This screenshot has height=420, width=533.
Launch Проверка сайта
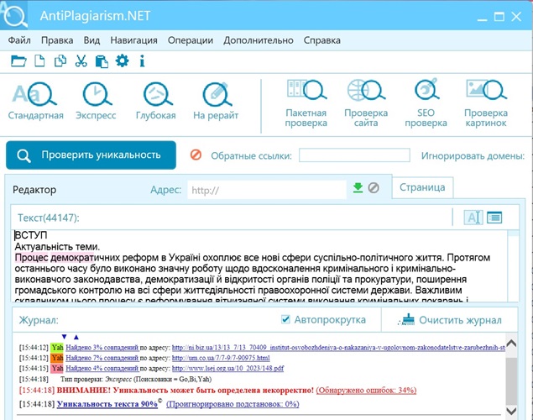coord(366,103)
